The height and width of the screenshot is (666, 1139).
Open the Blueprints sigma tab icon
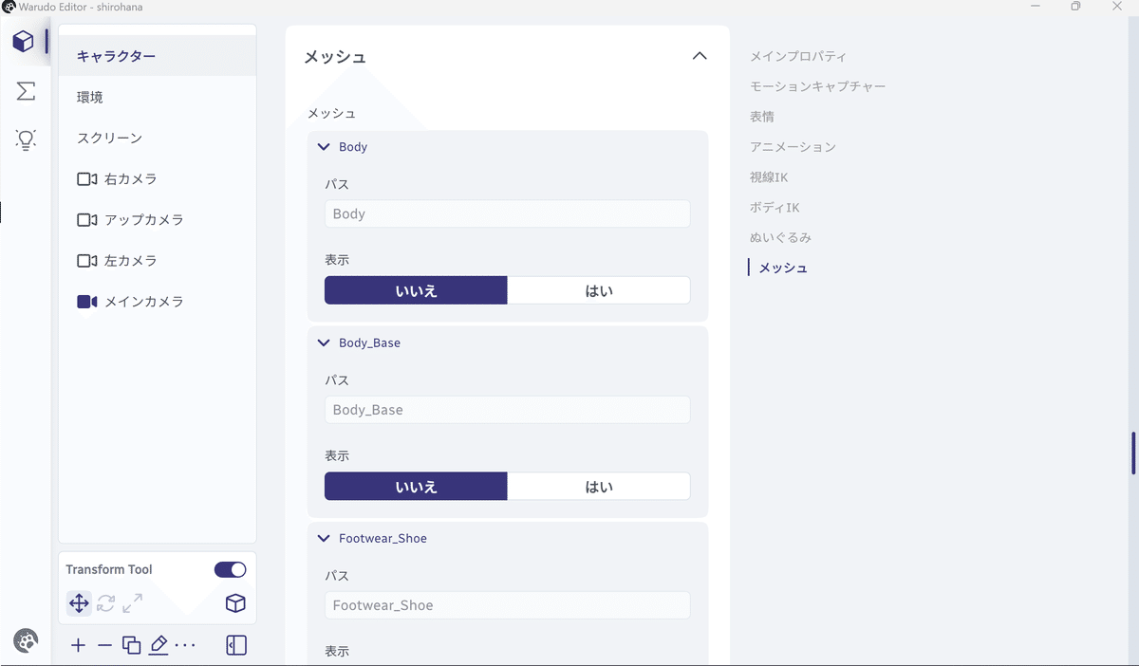pyautogui.click(x=26, y=91)
